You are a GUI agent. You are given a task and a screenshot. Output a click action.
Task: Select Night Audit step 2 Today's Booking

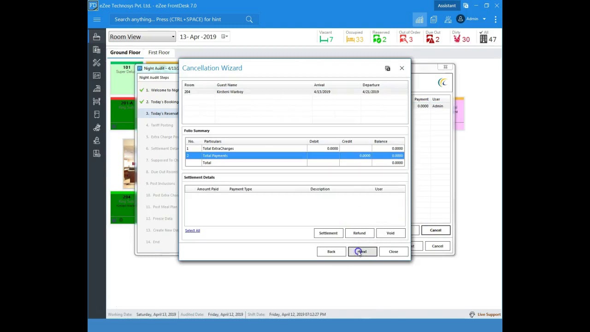(x=159, y=102)
